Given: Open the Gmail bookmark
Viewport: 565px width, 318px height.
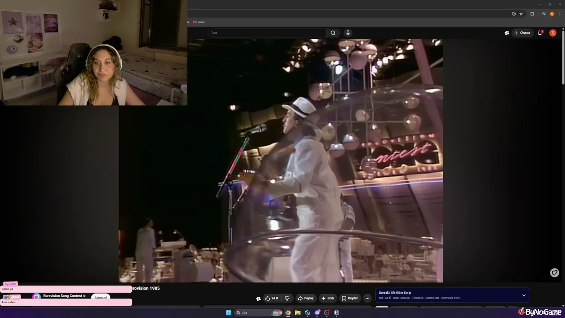Looking at the screenshot, I should tap(199, 22).
